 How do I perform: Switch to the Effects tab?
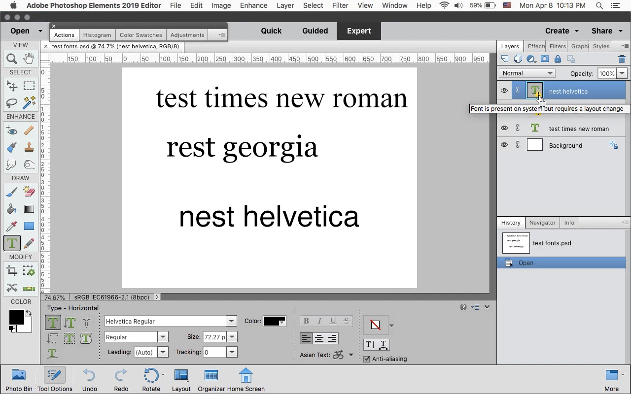tap(536, 46)
